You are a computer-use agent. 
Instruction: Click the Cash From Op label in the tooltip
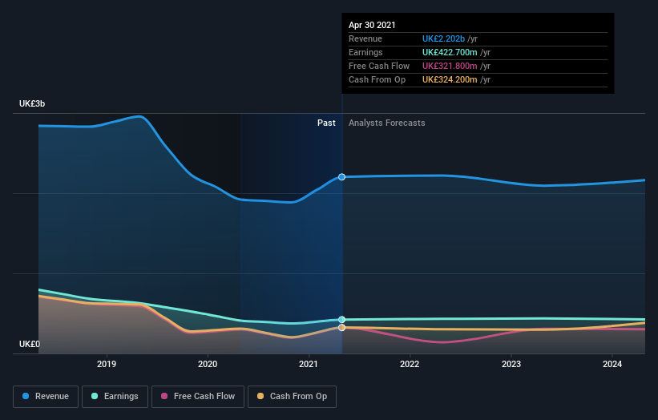377,79
